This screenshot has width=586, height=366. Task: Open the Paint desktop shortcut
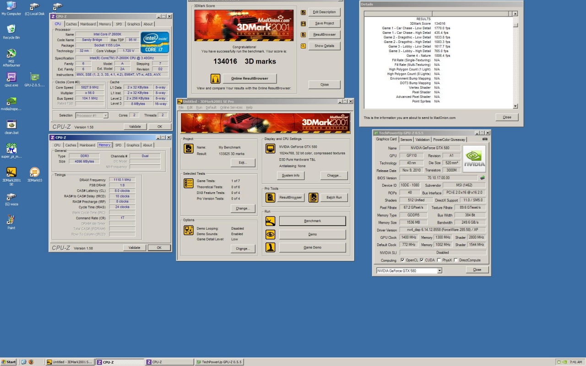[11, 220]
